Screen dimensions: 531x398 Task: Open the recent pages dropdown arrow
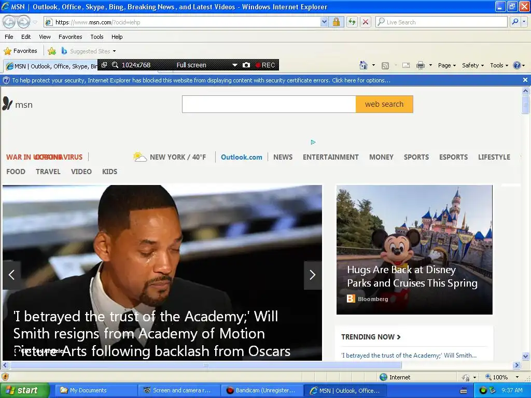click(35, 22)
